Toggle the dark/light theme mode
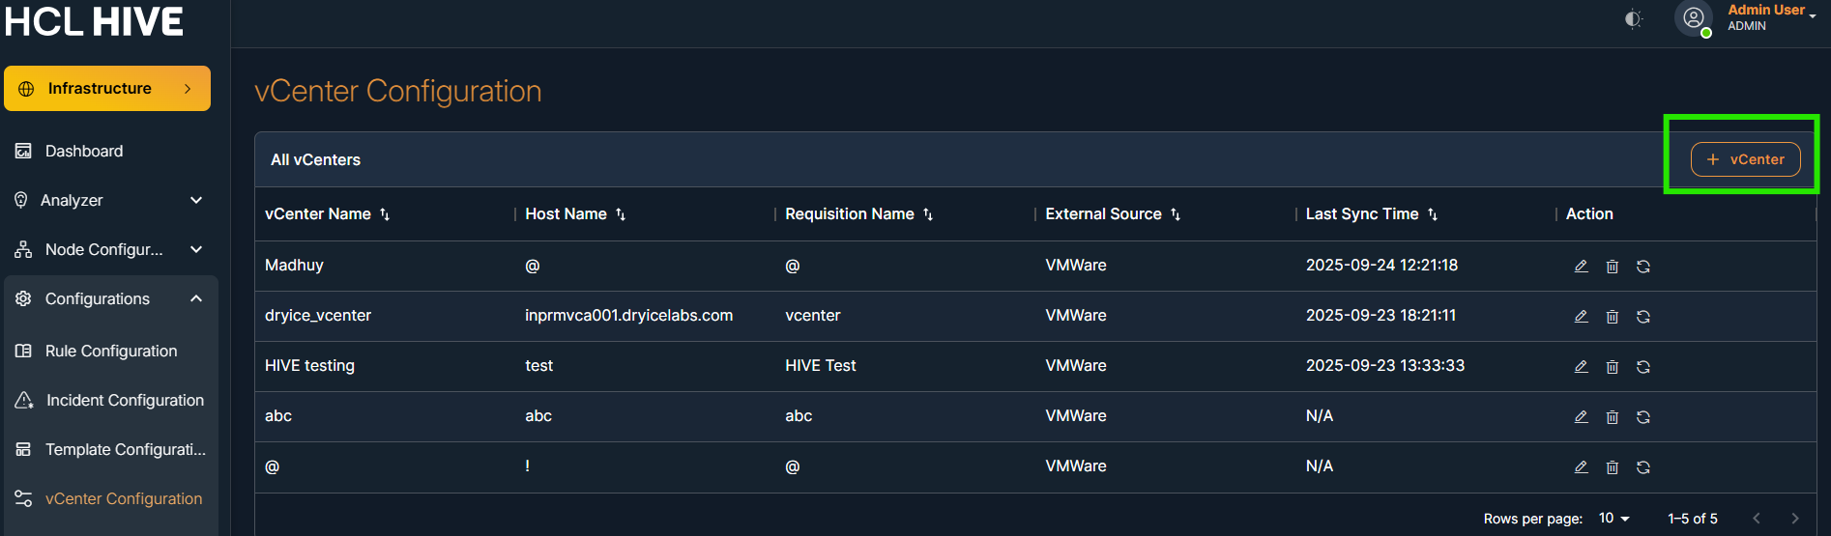This screenshot has width=1831, height=536. click(1633, 18)
